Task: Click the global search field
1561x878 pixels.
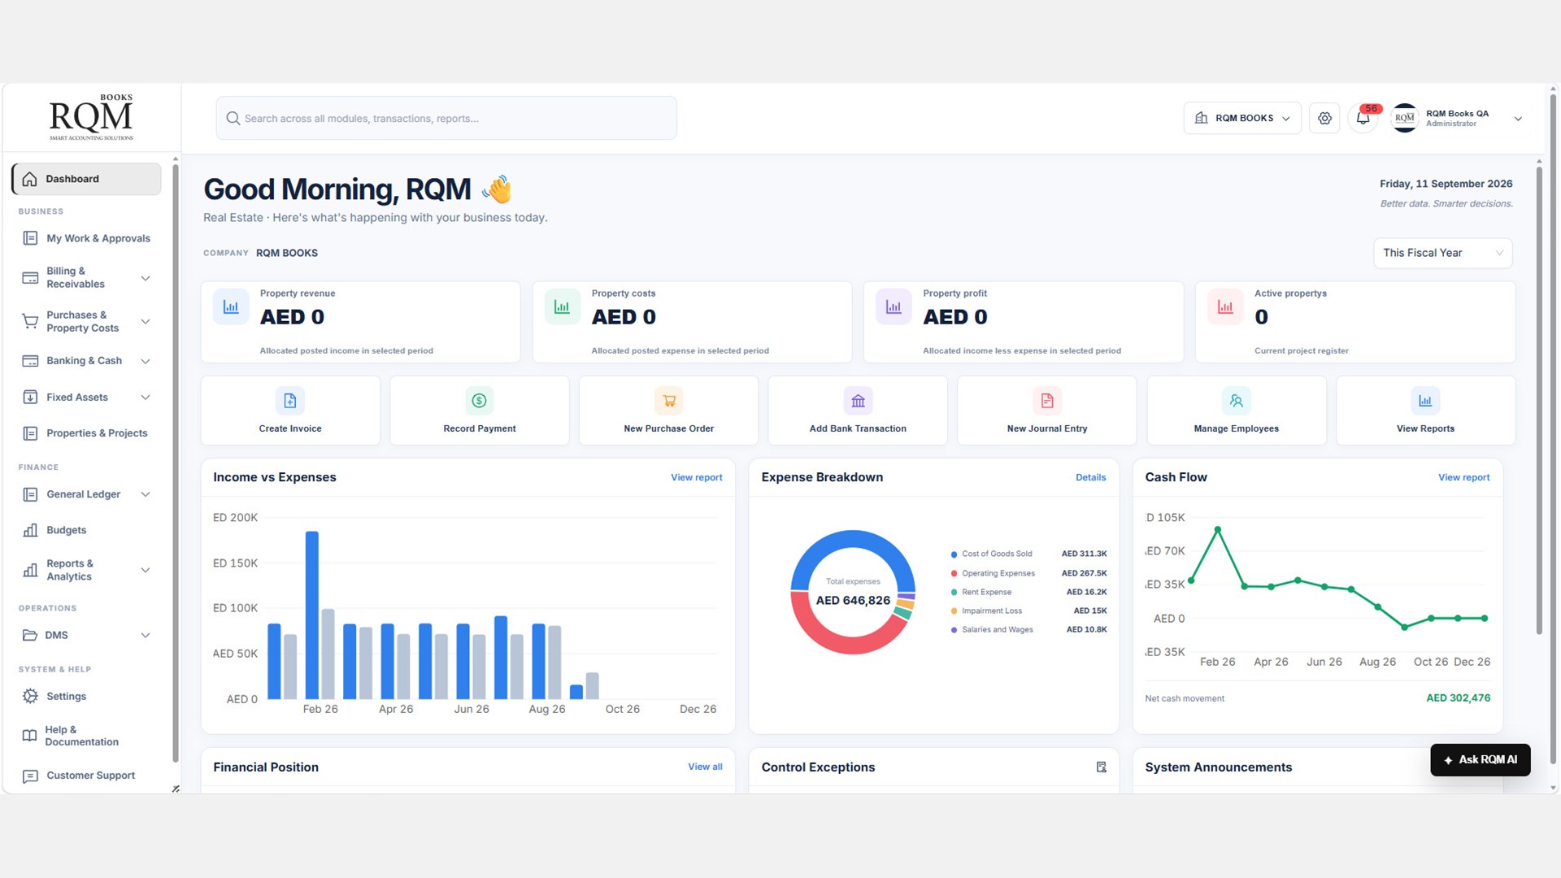Action: click(446, 119)
